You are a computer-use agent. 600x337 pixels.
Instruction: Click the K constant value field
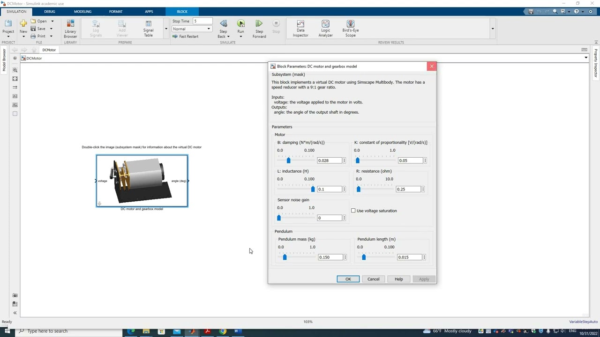(x=410, y=161)
